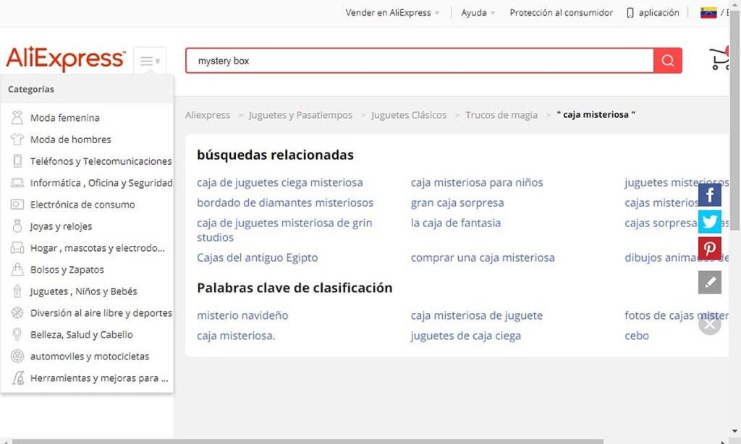The image size is (741, 444).
Task: Click the Joyas y relojes ring icon
Action: click(17, 226)
